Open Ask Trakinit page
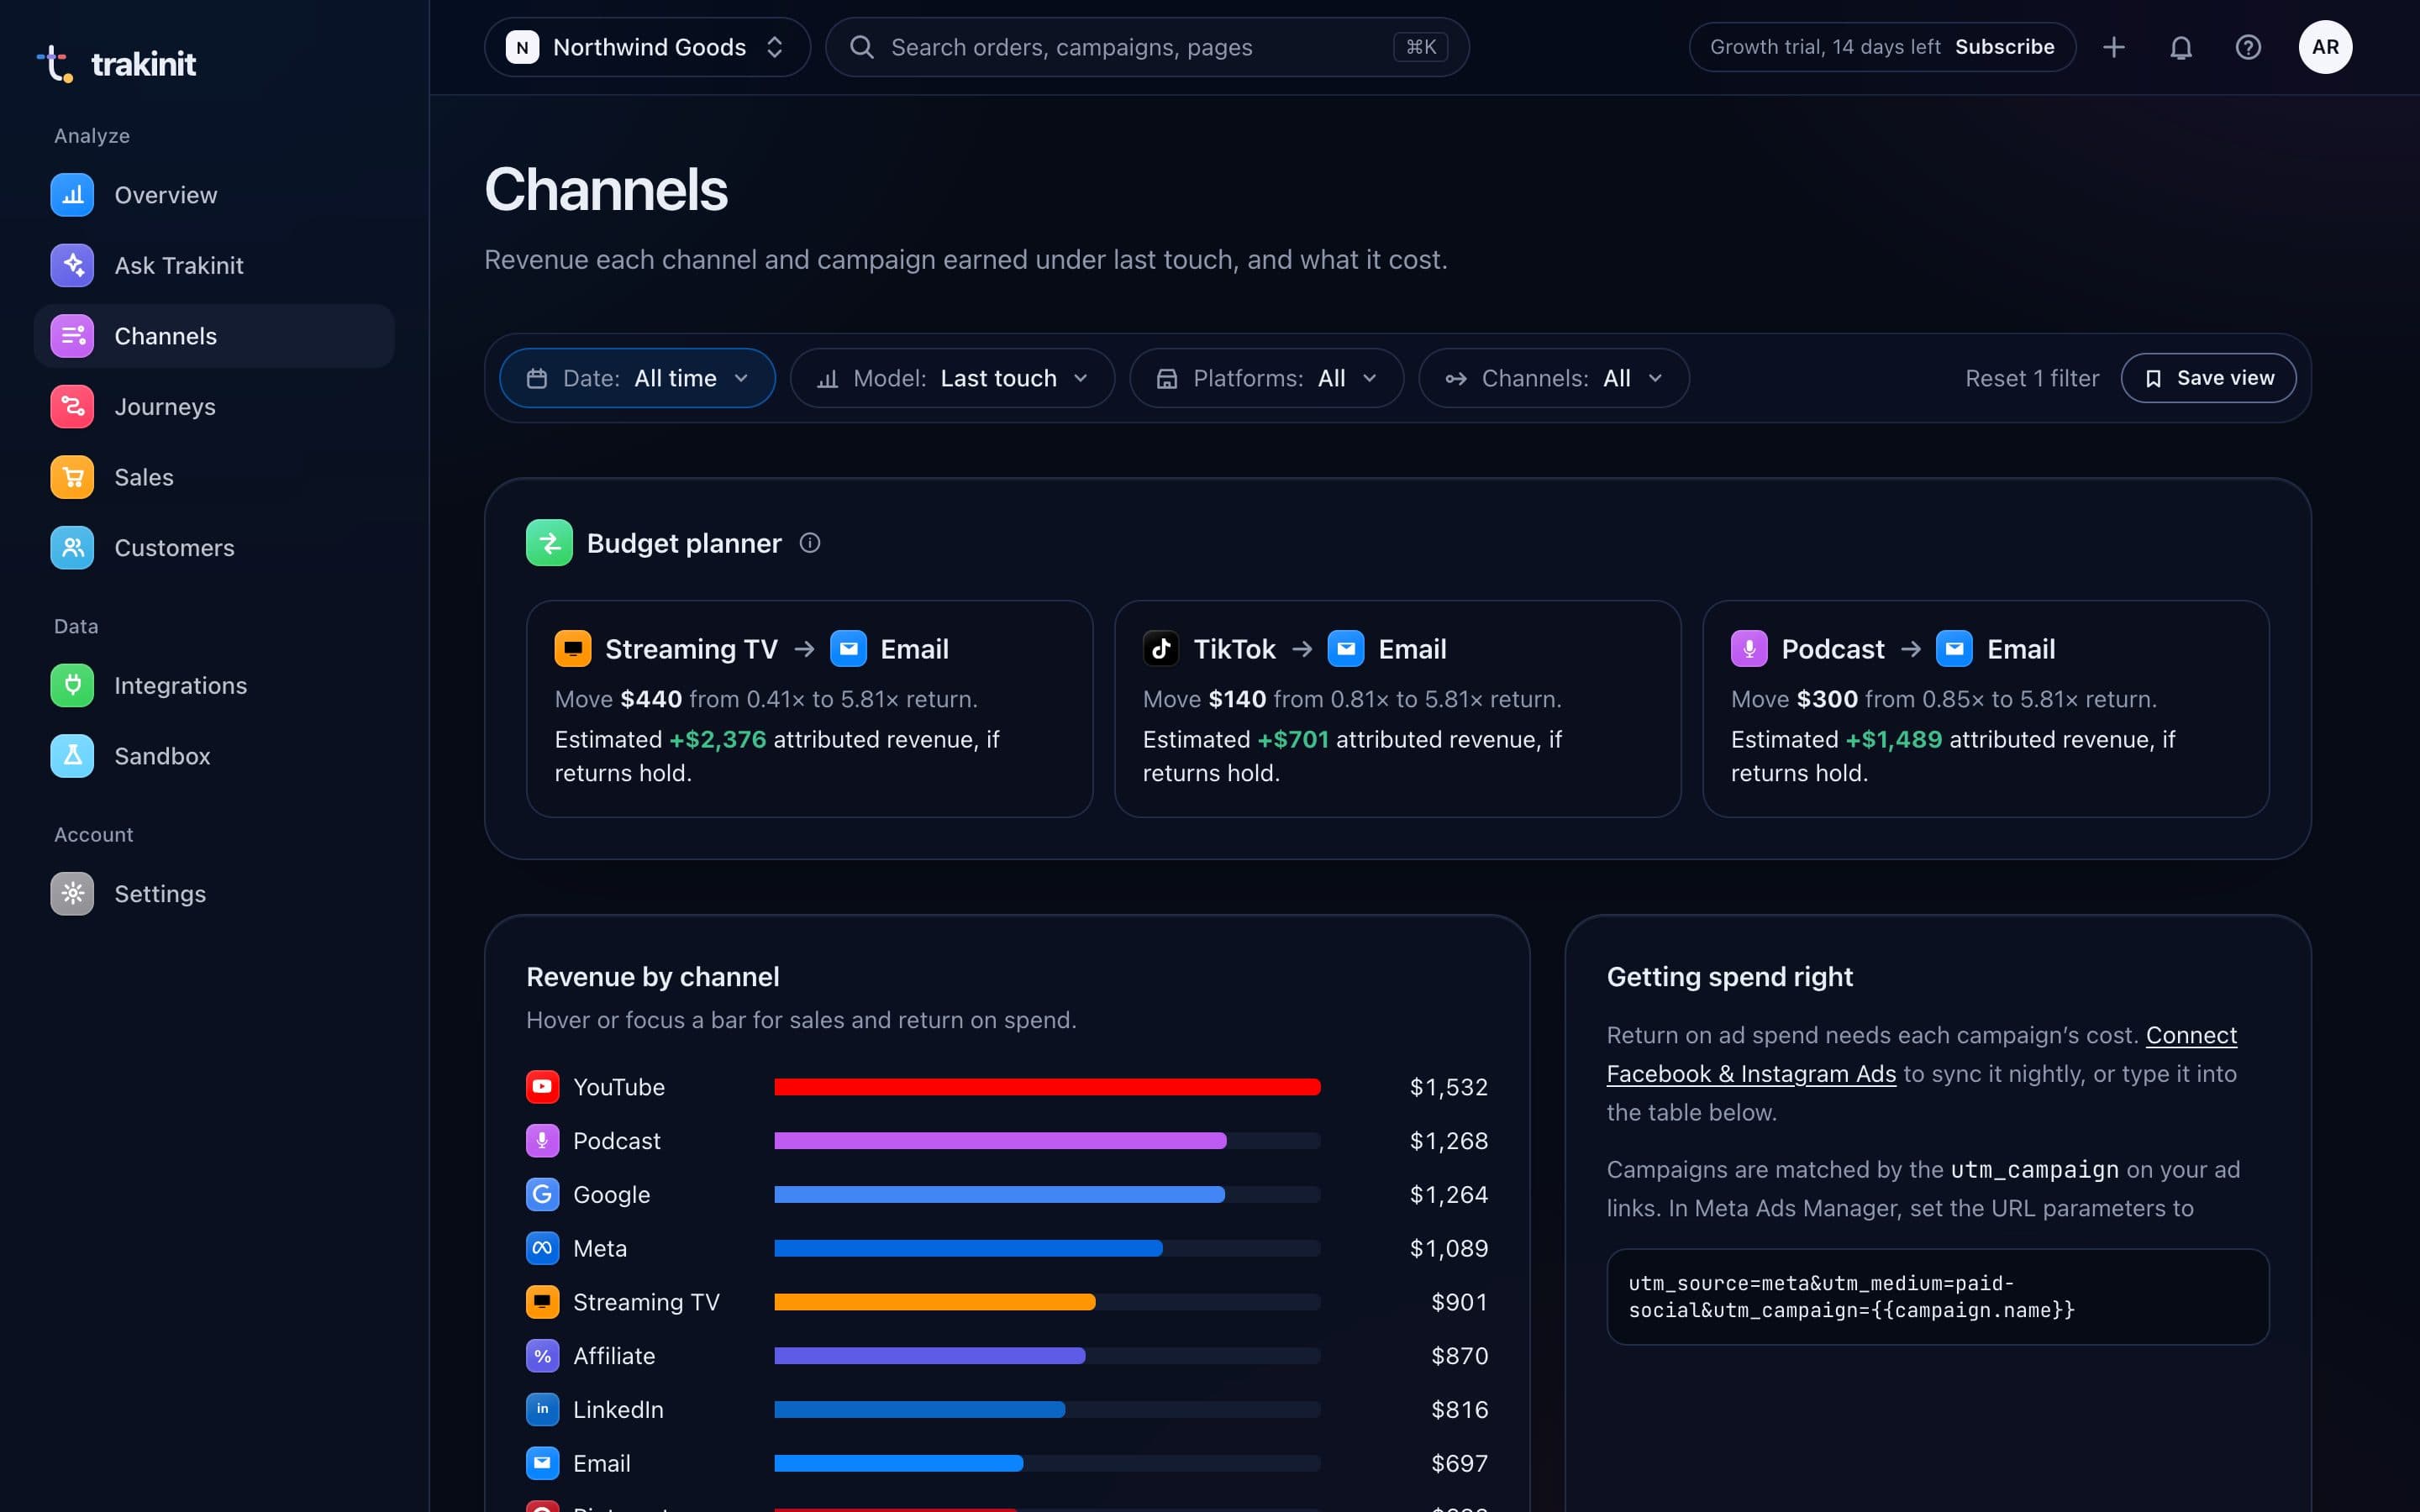 pos(214,266)
